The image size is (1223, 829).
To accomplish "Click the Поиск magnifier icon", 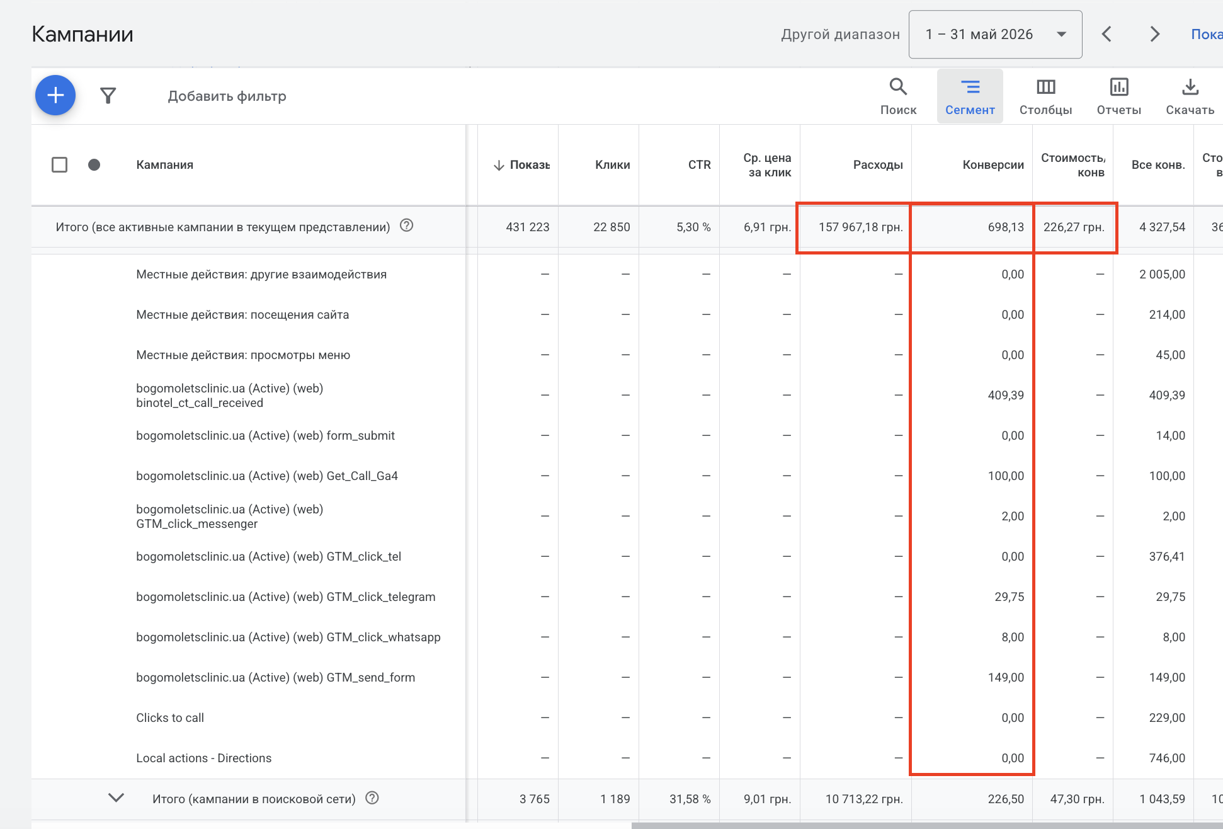I will click(898, 96).
